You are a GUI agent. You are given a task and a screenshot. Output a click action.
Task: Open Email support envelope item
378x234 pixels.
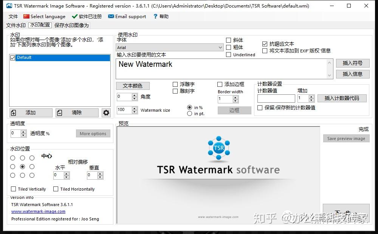click(127, 16)
